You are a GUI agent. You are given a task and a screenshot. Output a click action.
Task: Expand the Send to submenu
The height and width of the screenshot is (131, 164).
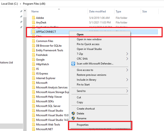point(127,91)
